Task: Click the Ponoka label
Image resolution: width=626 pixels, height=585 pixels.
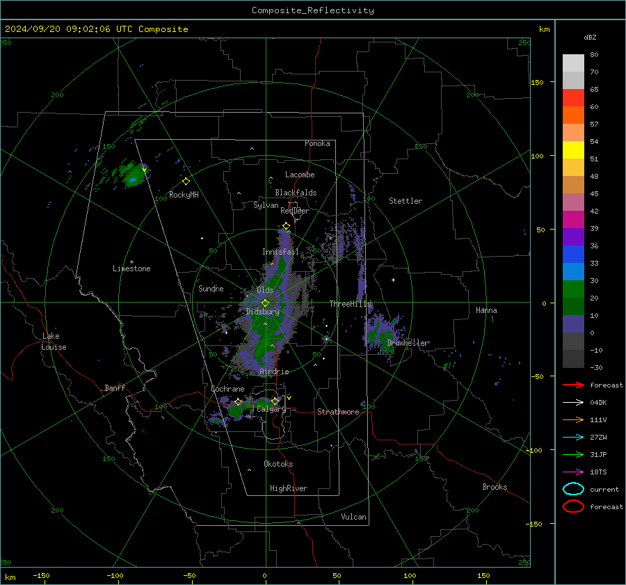Action: click(x=317, y=143)
